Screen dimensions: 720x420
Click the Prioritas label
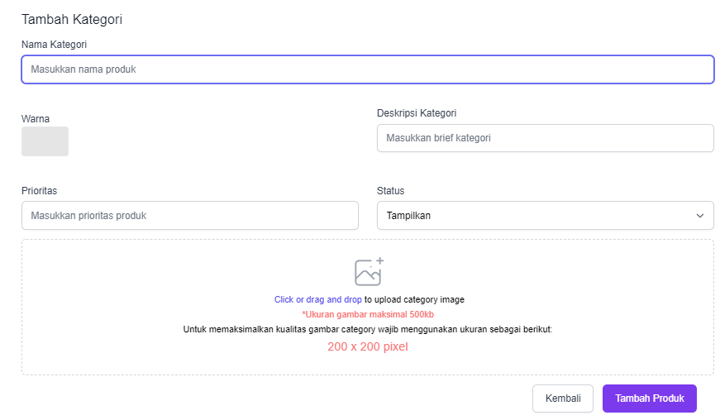(x=39, y=190)
